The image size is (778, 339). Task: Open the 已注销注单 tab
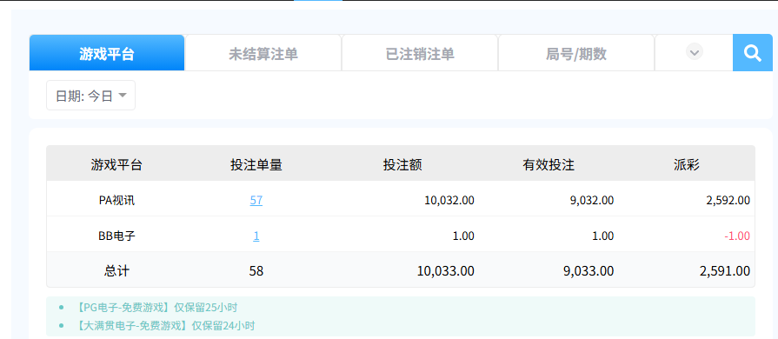pyautogui.click(x=420, y=53)
